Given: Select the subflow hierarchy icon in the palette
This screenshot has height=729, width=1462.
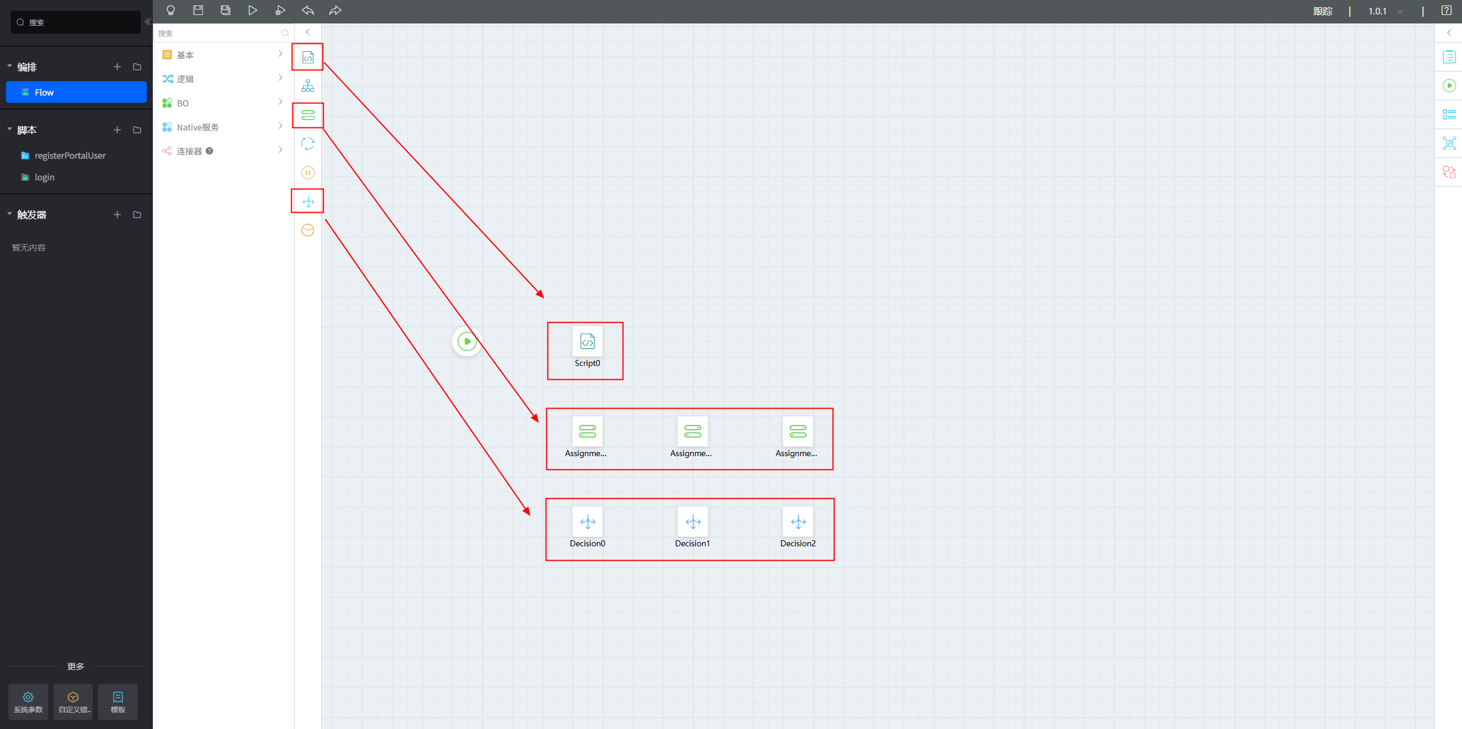Looking at the screenshot, I should pyautogui.click(x=308, y=86).
